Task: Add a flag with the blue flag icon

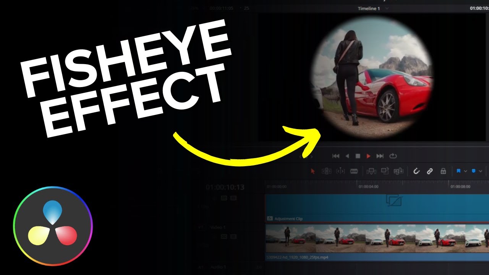Action: pos(458,171)
